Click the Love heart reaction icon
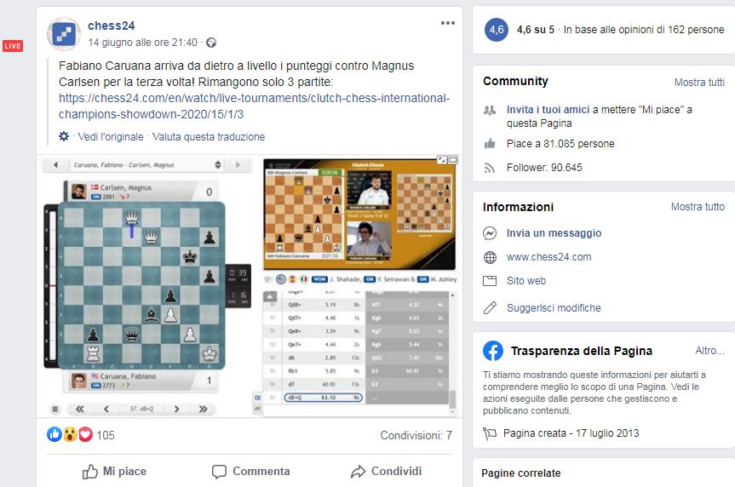This screenshot has height=487, width=735. coord(85,434)
